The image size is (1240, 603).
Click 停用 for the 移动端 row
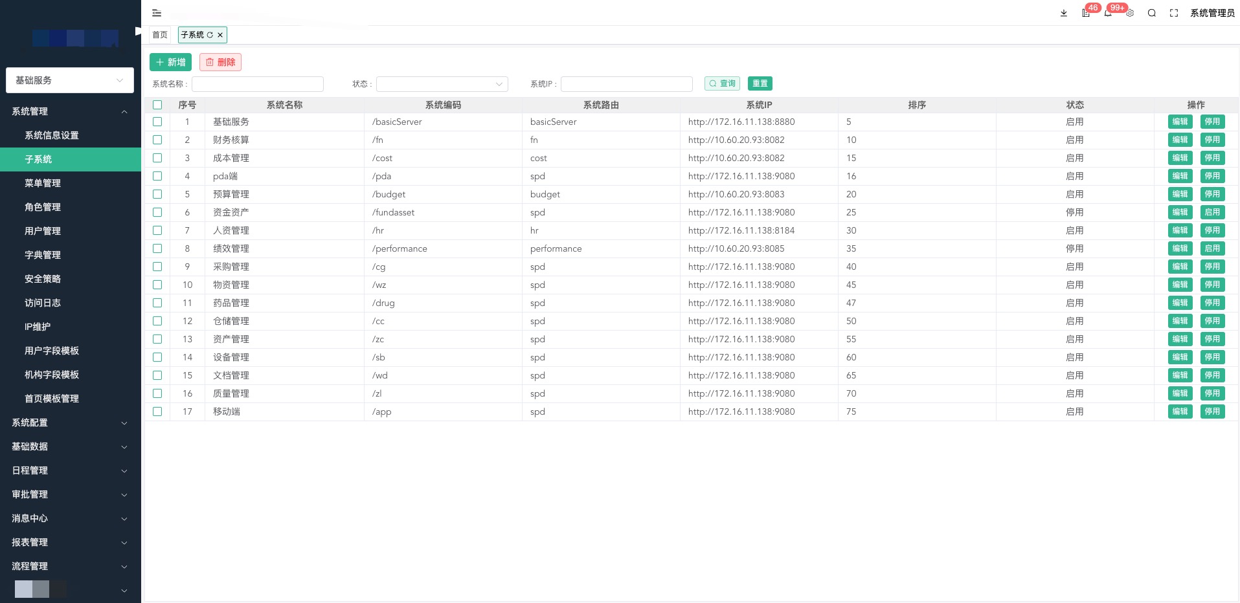coord(1212,411)
